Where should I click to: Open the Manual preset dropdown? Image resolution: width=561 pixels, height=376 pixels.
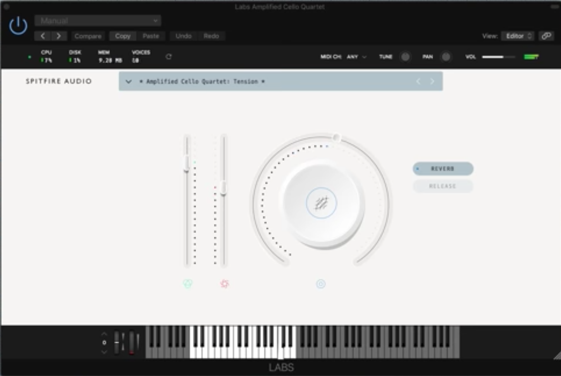pyautogui.click(x=98, y=21)
